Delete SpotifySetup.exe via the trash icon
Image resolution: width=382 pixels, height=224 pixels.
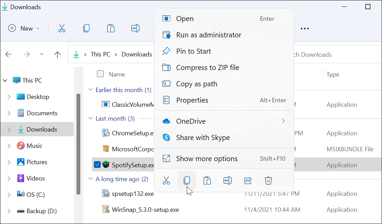268,180
